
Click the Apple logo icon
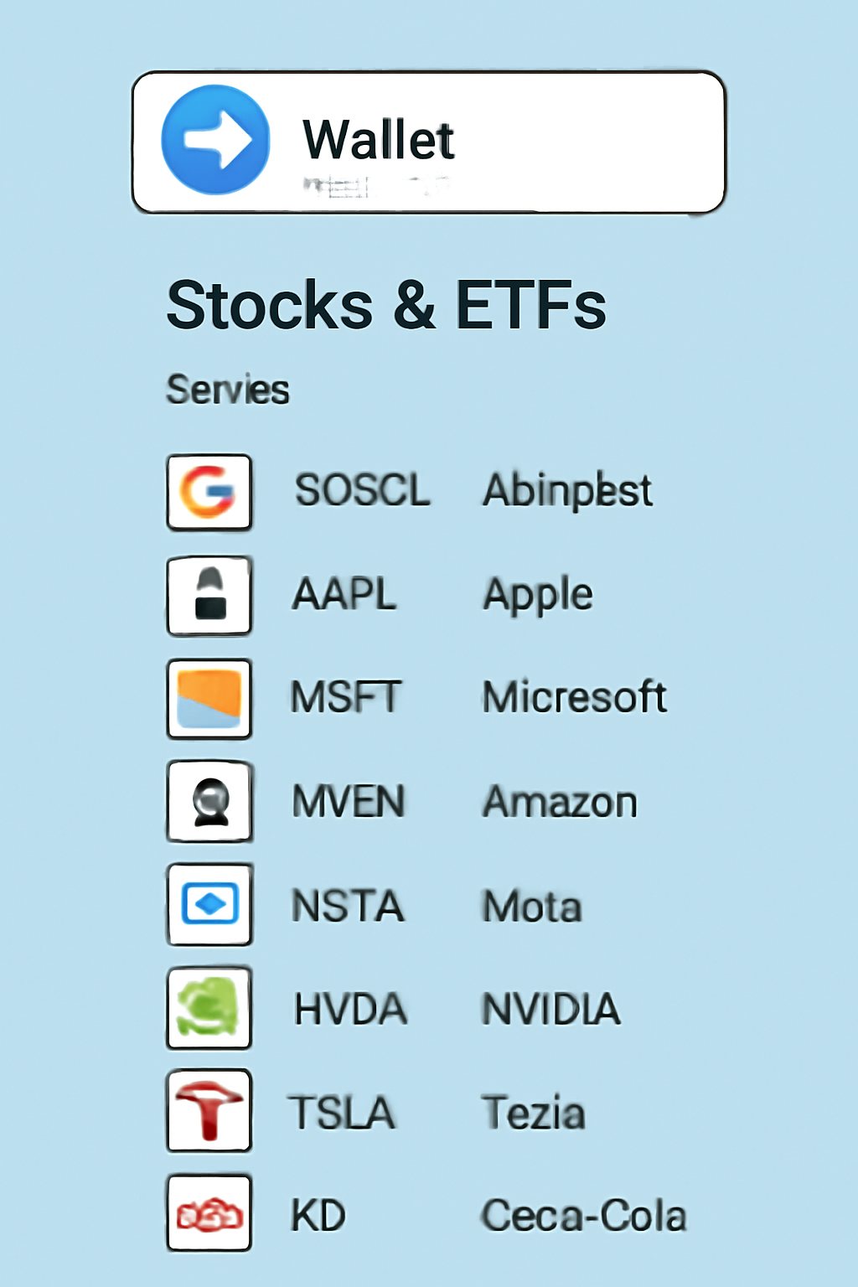point(209,597)
